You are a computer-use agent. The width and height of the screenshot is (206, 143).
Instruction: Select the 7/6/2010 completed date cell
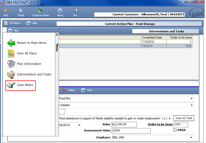153,46
